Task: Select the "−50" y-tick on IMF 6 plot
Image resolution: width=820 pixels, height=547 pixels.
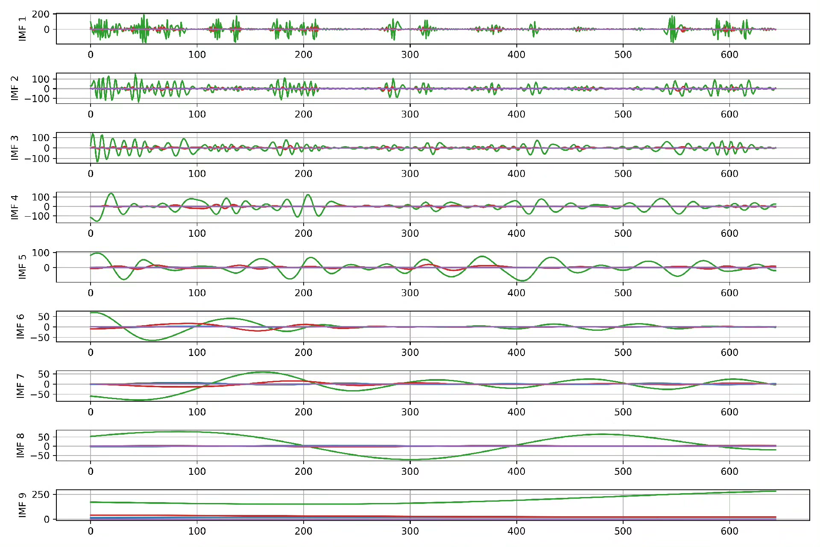Action: point(40,338)
